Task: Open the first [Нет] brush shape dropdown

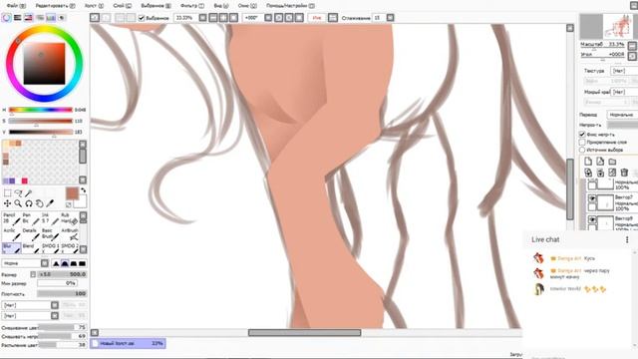Action: (x=31, y=305)
